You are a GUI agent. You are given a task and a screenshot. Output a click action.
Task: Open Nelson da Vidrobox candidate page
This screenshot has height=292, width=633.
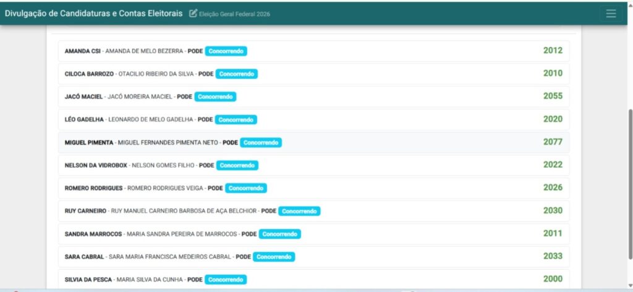tap(313, 165)
